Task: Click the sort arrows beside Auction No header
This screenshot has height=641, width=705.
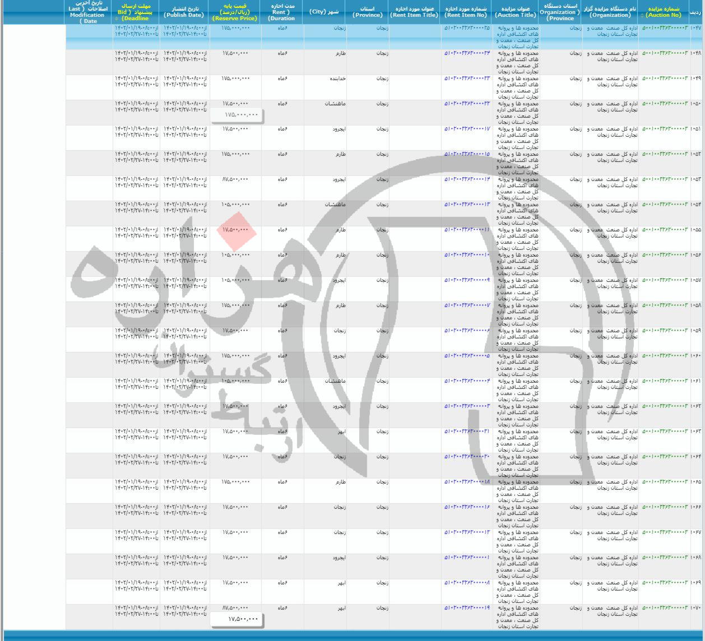Action: click(x=642, y=16)
